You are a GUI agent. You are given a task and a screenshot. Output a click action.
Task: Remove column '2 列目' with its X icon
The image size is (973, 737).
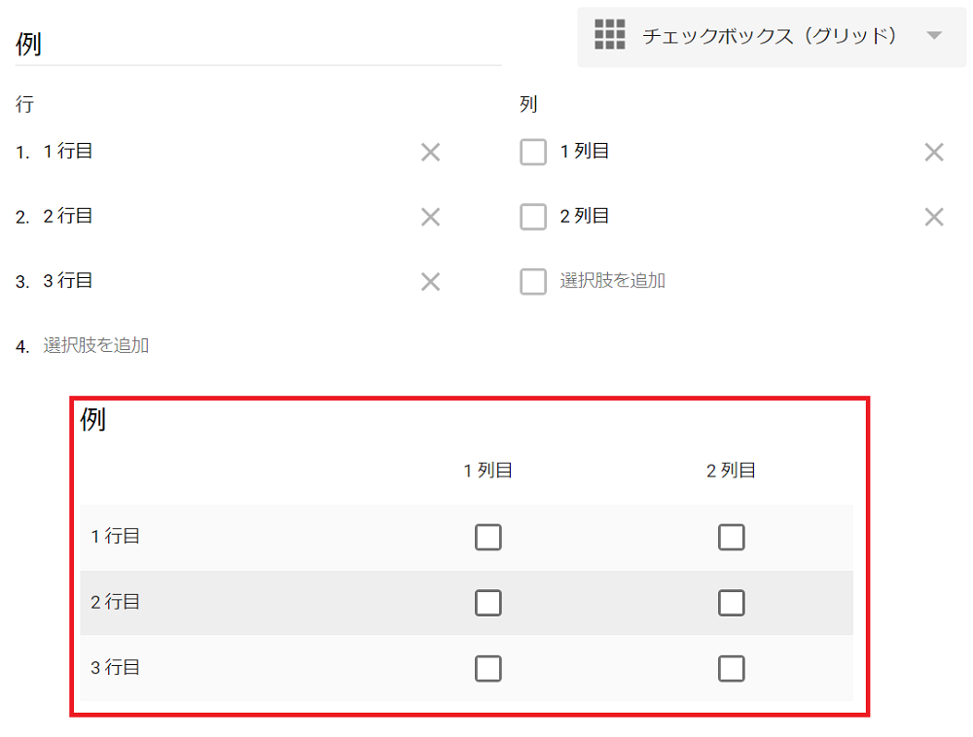coord(933,217)
